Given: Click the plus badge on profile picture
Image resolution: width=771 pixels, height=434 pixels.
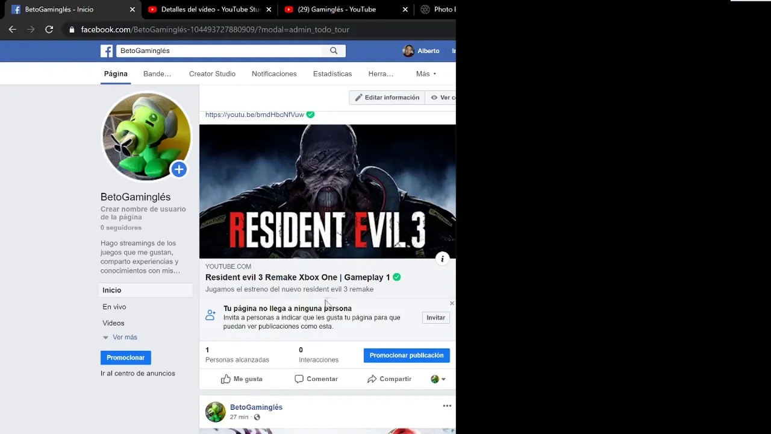Looking at the screenshot, I should pyautogui.click(x=179, y=169).
